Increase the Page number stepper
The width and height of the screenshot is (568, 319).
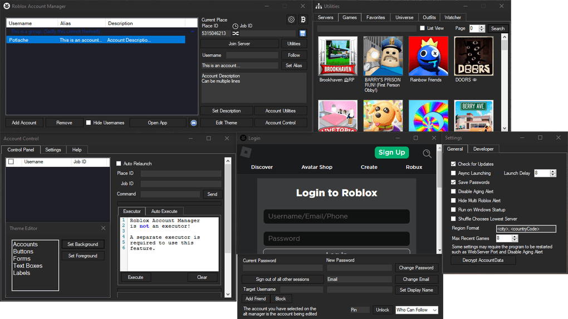482,27
